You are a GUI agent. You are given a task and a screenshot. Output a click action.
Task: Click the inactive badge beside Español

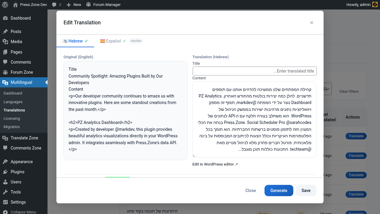[x=136, y=41]
